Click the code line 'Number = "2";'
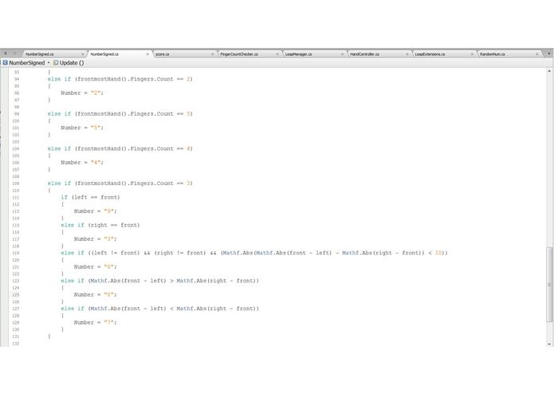 click(x=82, y=93)
